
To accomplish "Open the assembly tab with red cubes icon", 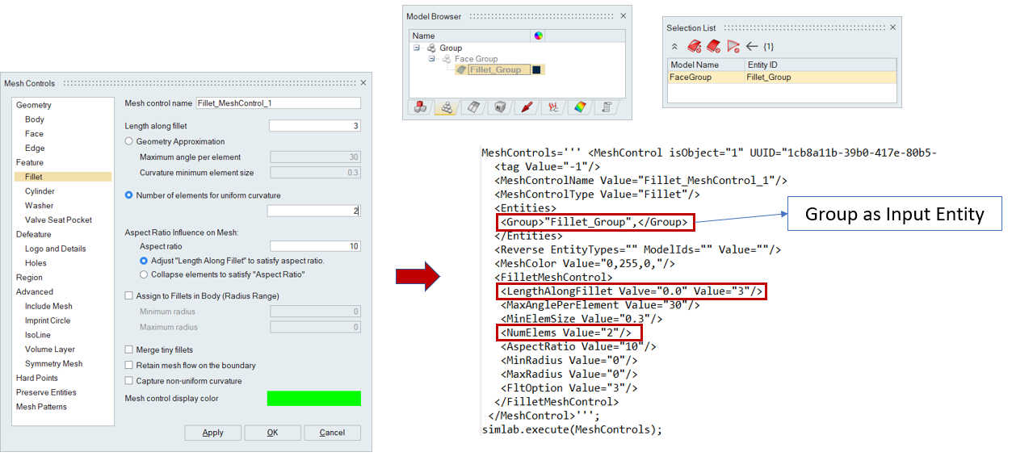I will [421, 107].
